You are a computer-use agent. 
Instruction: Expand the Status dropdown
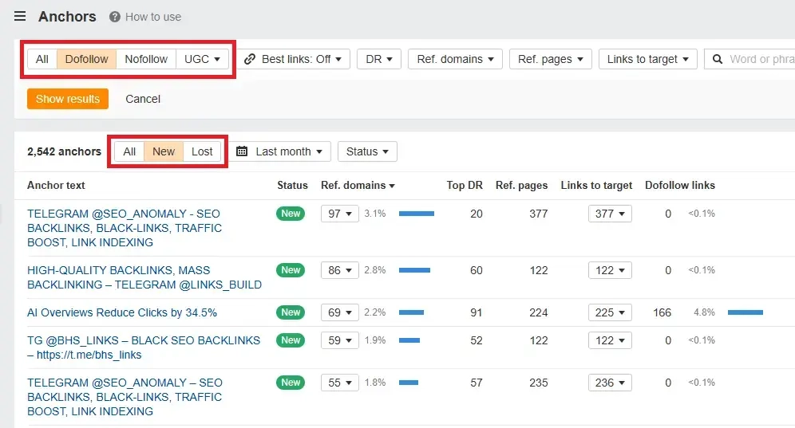coord(367,151)
